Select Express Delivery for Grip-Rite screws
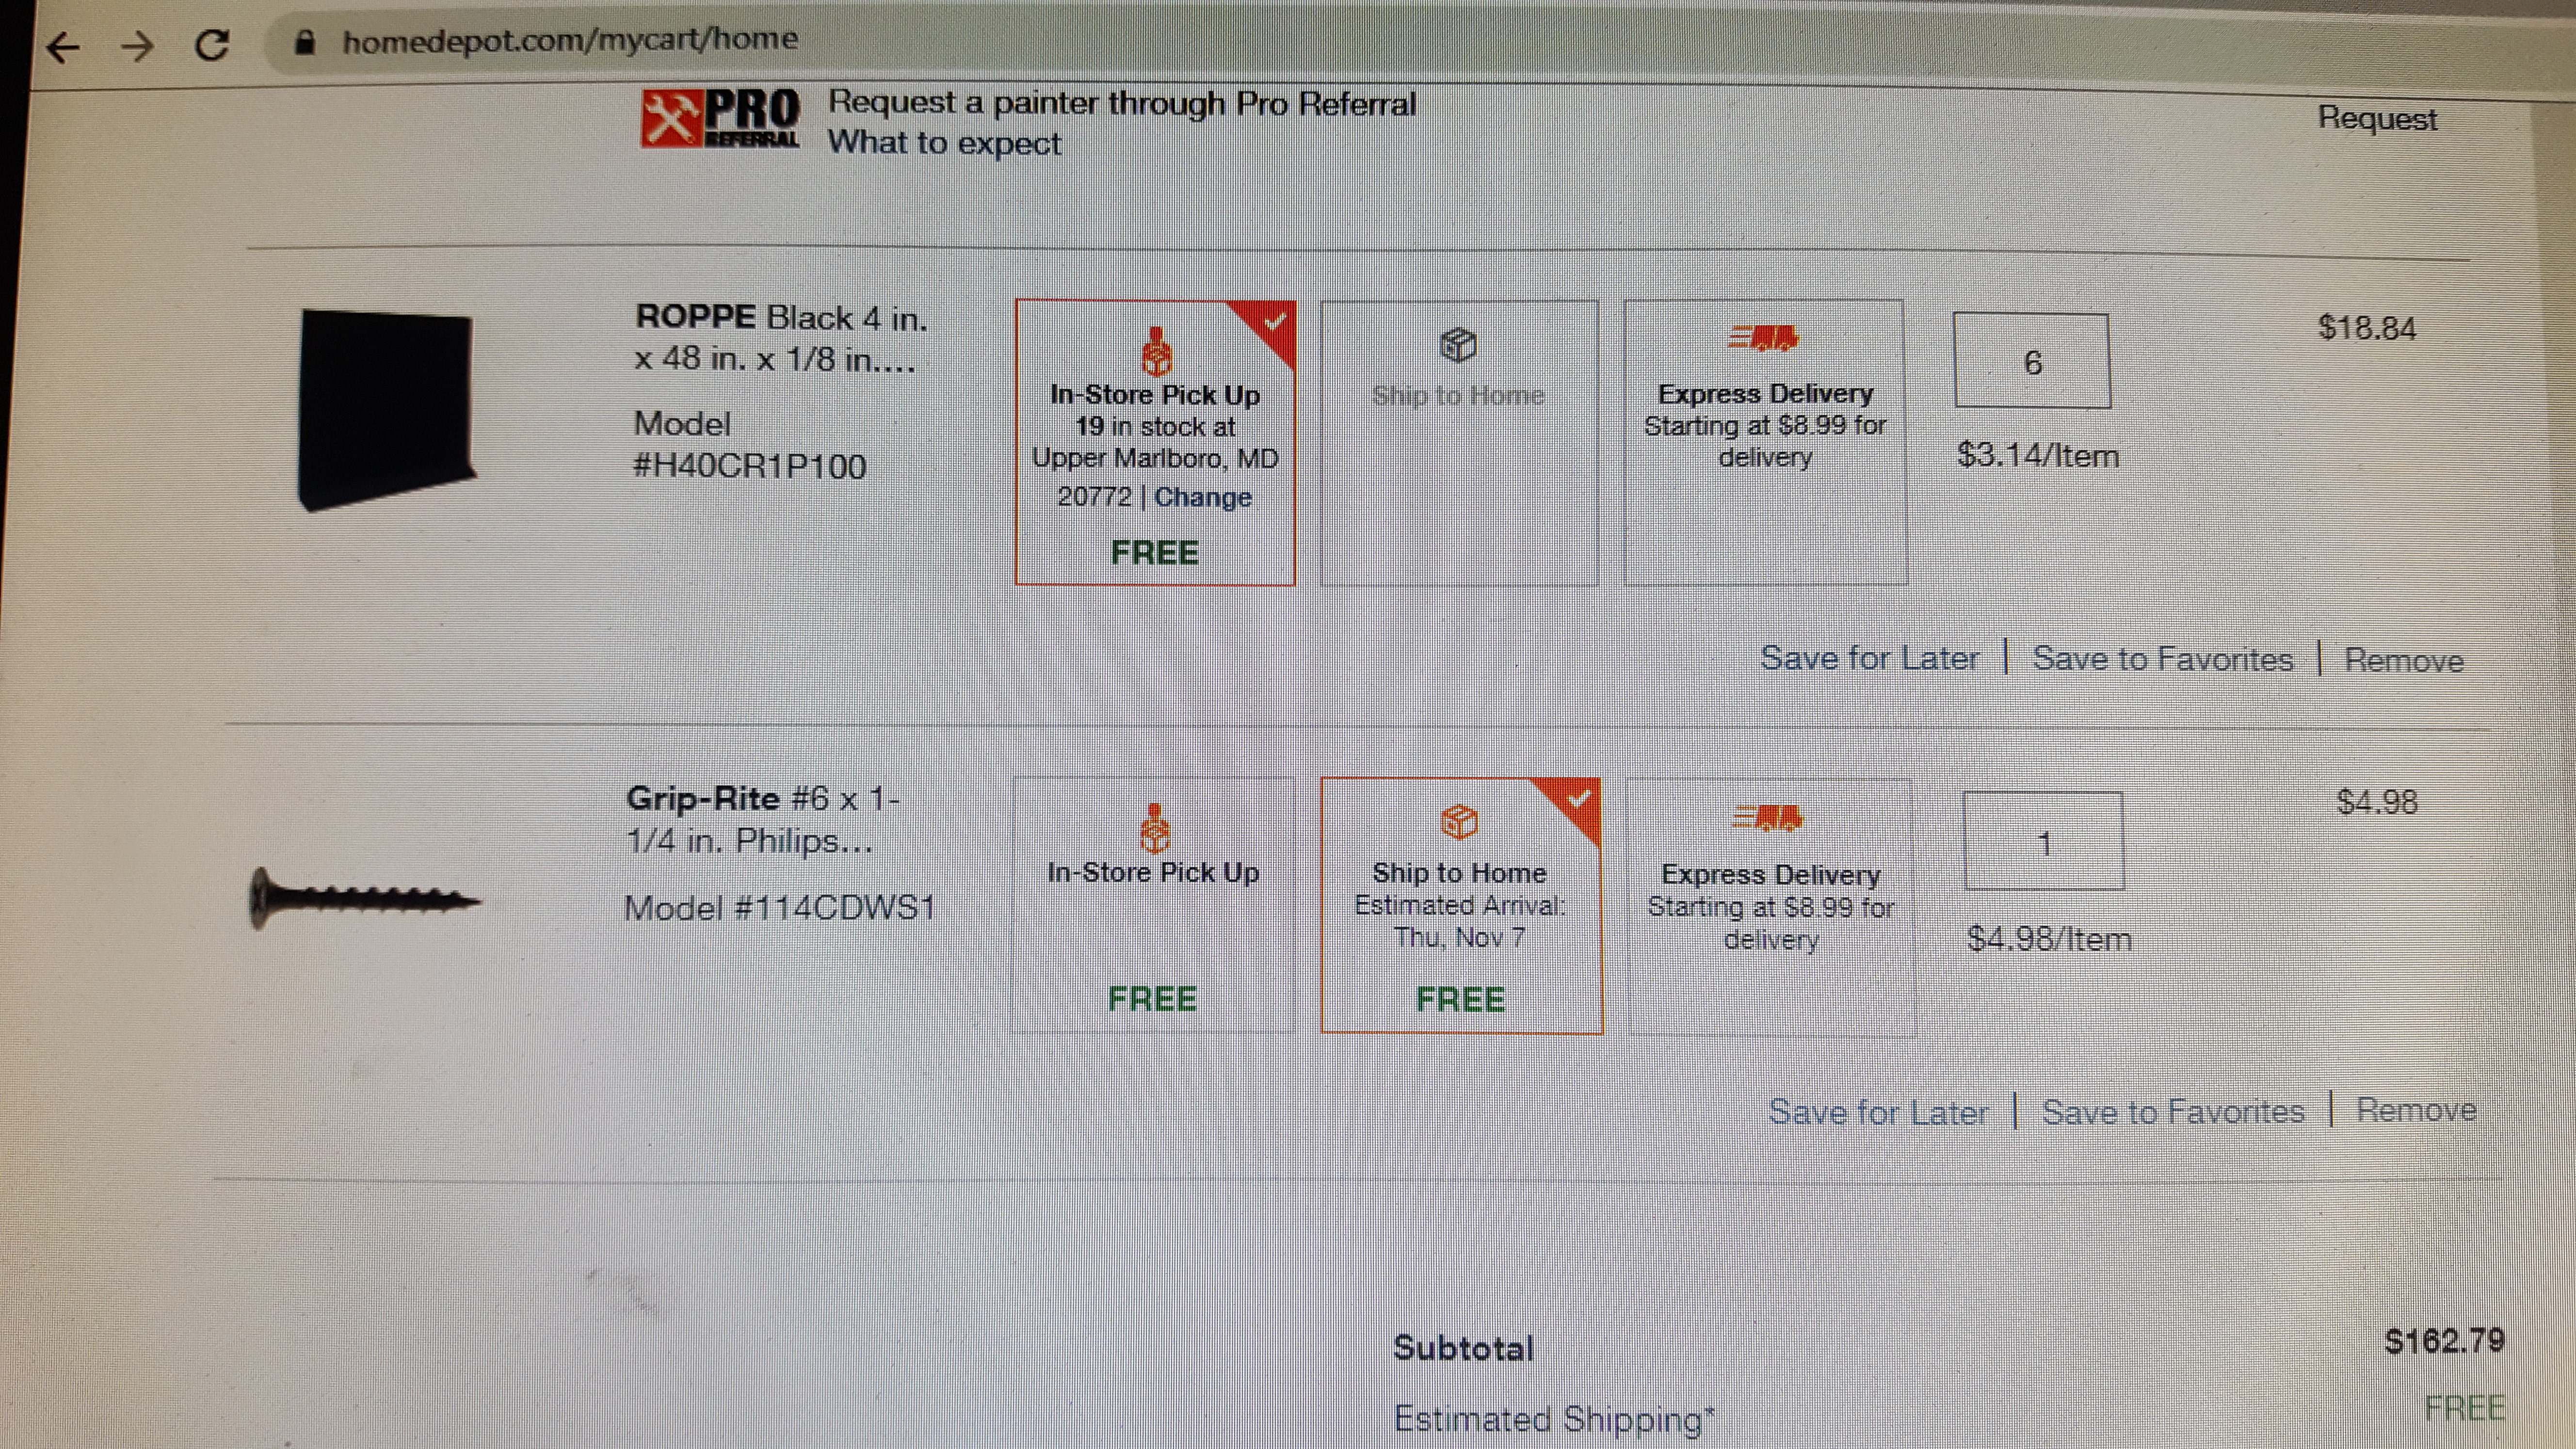 point(1770,905)
